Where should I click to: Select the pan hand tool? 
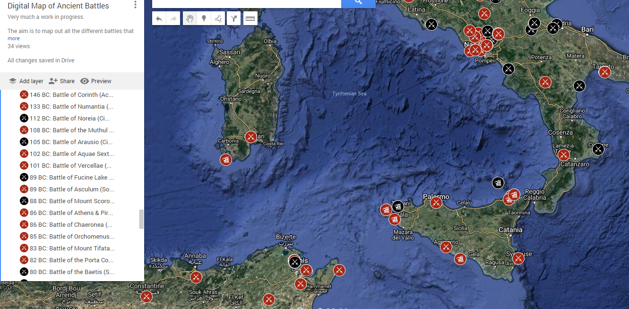(190, 18)
